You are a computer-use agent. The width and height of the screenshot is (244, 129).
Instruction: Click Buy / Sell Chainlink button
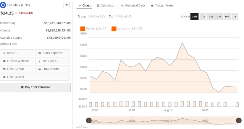tap(35, 87)
